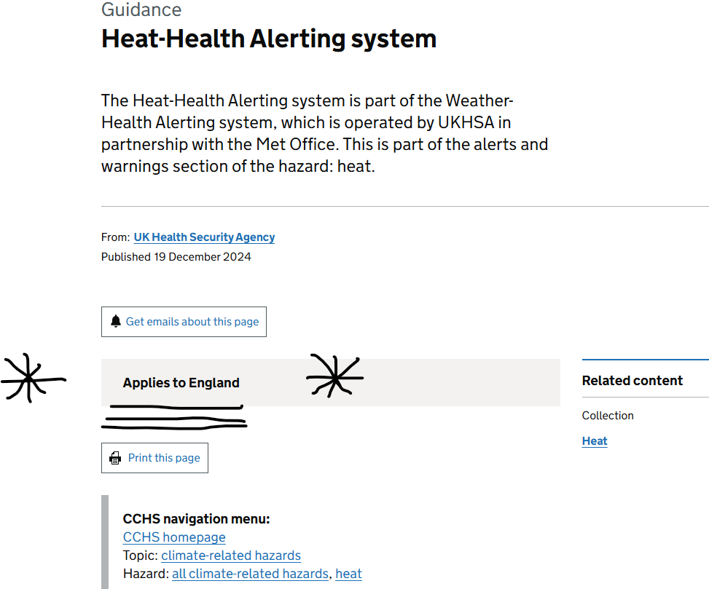Open all climate-related hazards link
Viewport: 709px width, 589px height.
click(250, 574)
